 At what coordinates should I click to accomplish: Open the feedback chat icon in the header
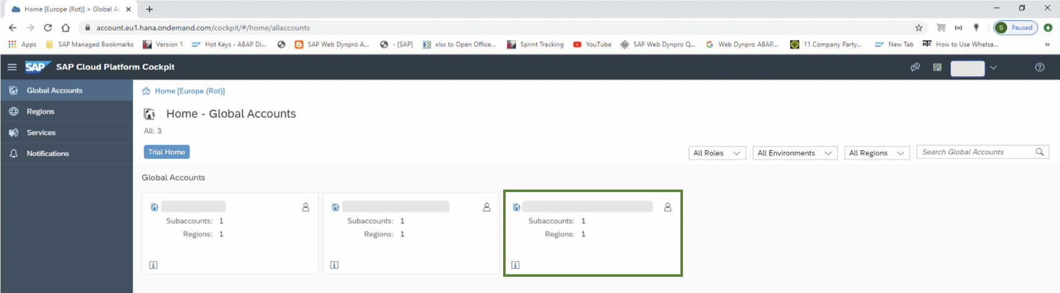point(915,67)
